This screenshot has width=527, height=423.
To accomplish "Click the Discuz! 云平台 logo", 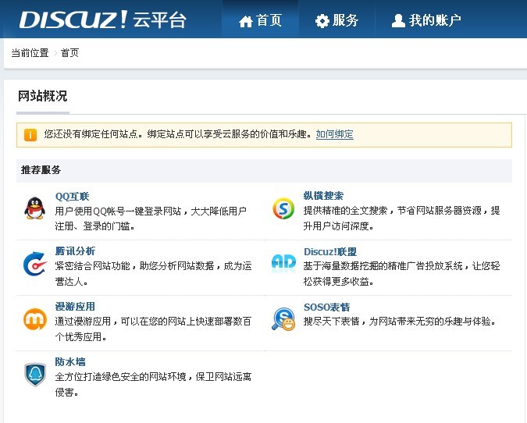I will click(102, 20).
